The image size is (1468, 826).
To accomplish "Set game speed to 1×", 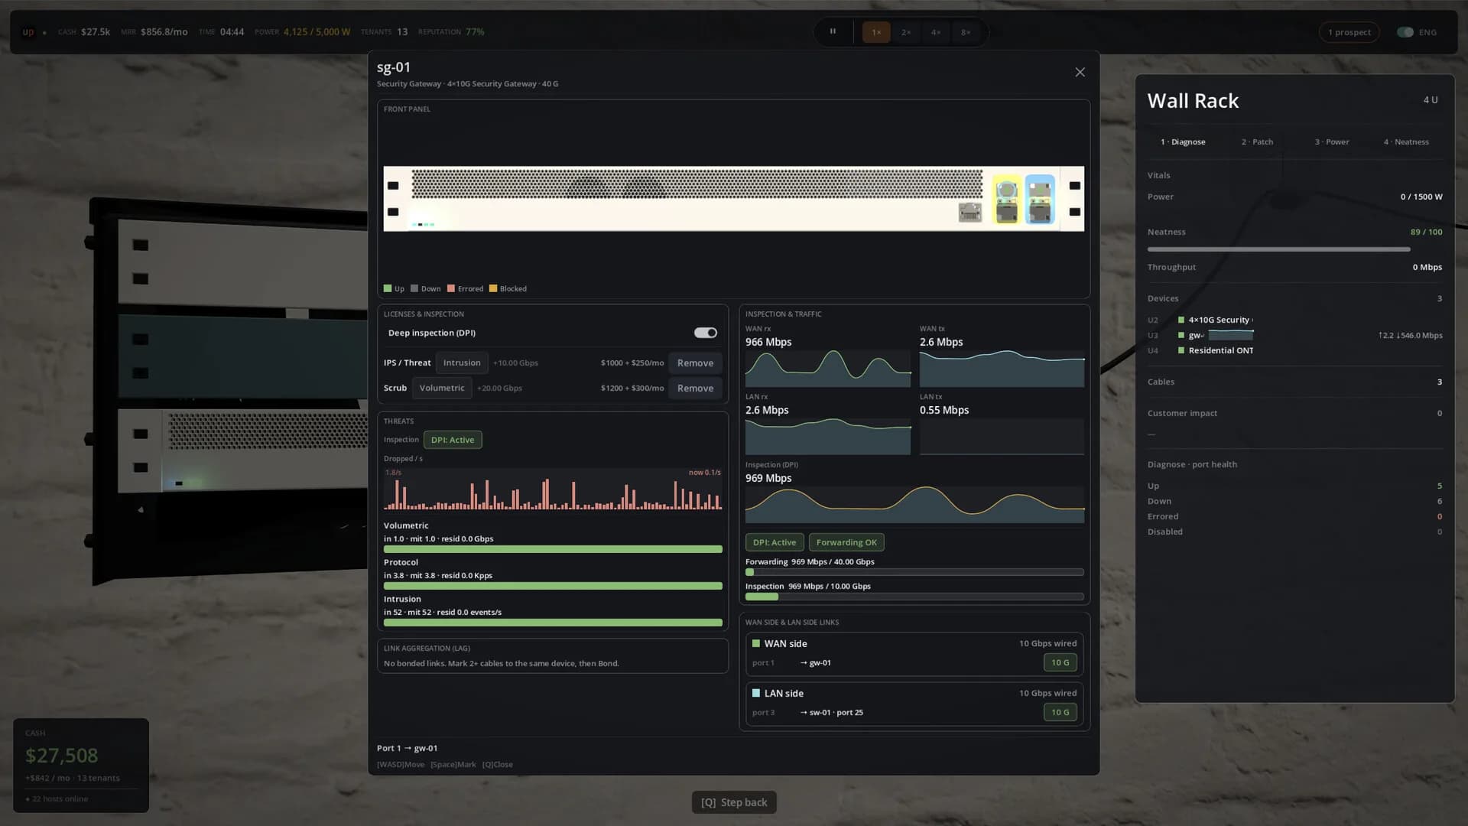I will point(876,32).
